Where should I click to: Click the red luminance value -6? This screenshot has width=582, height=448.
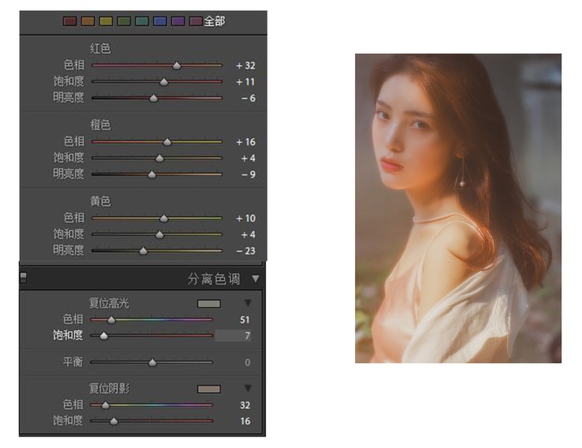(x=249, y=98)
